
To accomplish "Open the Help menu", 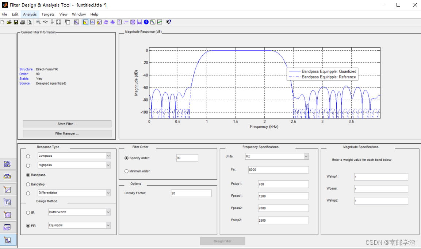I will (94, 14).
